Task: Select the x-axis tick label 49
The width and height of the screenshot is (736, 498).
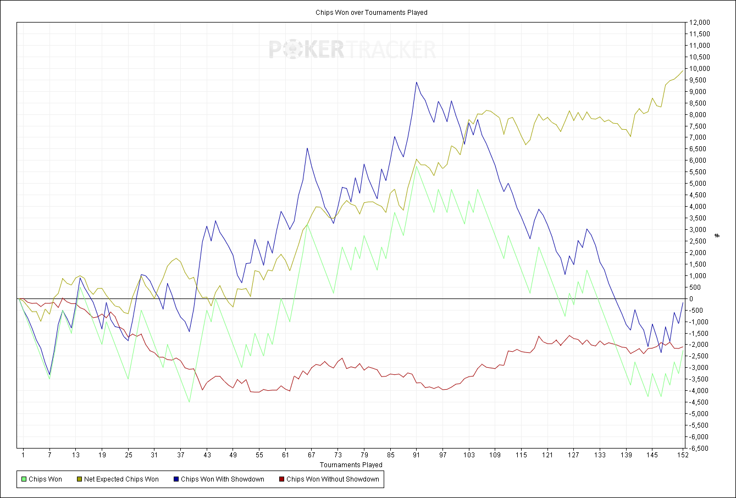Action: click(233, 456)
